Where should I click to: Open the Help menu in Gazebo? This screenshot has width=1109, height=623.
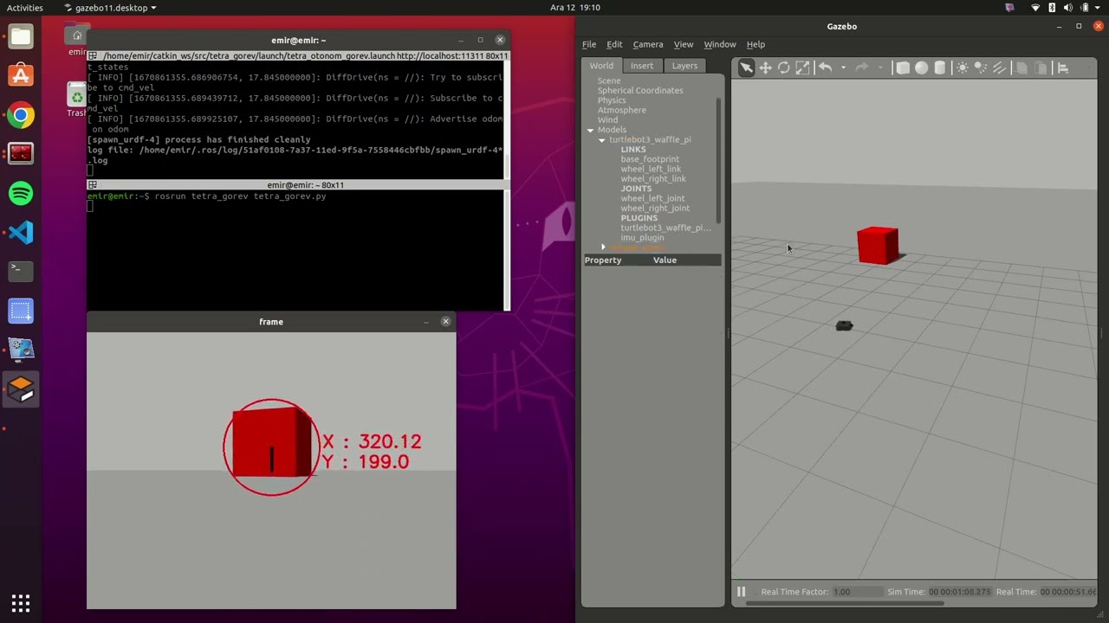(756, 44)
